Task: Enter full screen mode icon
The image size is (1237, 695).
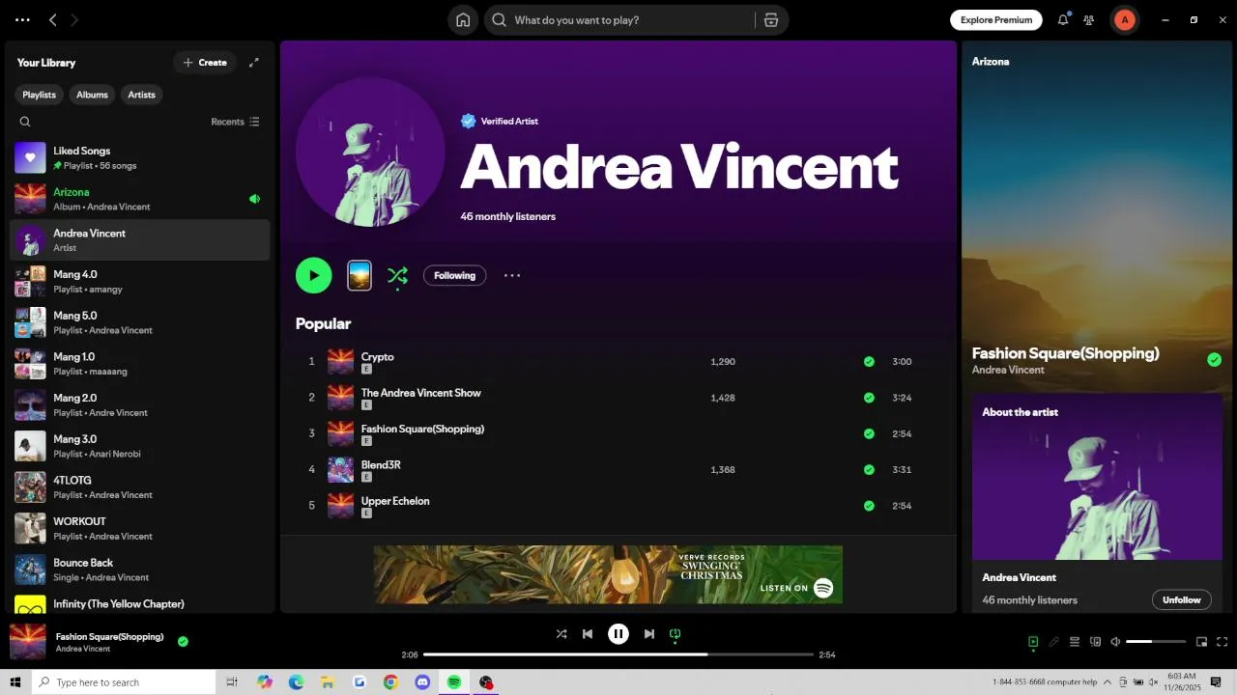Action: pyautogui.click(x=1223, y=642)
